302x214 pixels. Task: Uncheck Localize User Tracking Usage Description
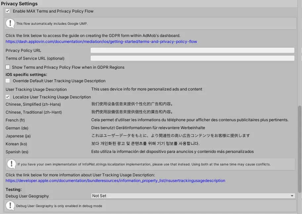(x=8, y=97)
